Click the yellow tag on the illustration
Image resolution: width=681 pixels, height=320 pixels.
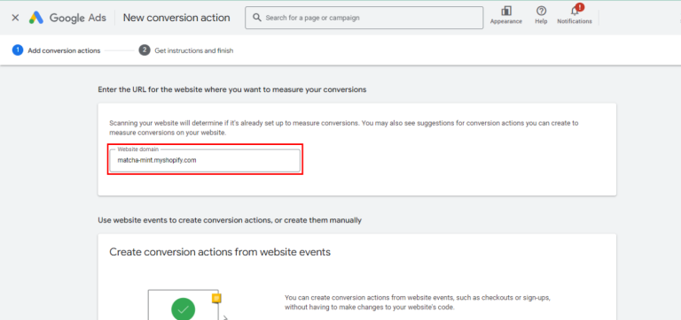tap(216, 298)
